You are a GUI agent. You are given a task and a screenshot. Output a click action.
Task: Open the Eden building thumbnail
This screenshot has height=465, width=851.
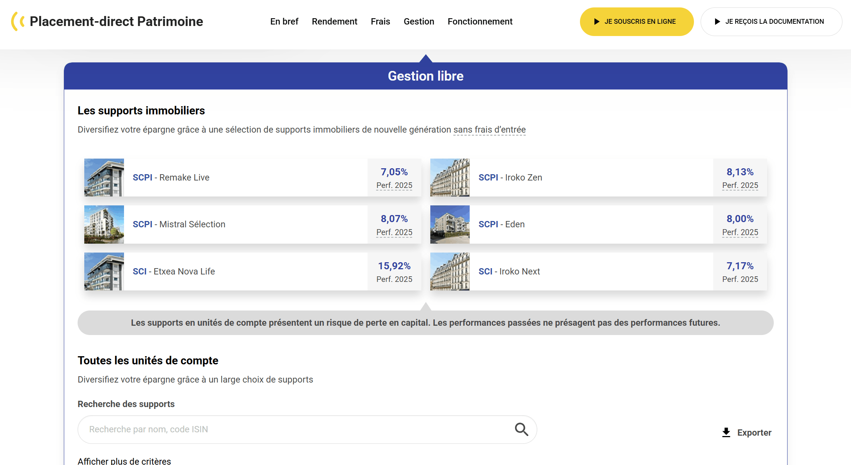click(450, 224)
